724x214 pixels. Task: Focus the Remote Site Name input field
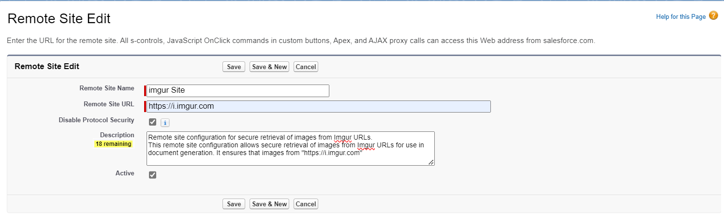(x=238, y=91)
